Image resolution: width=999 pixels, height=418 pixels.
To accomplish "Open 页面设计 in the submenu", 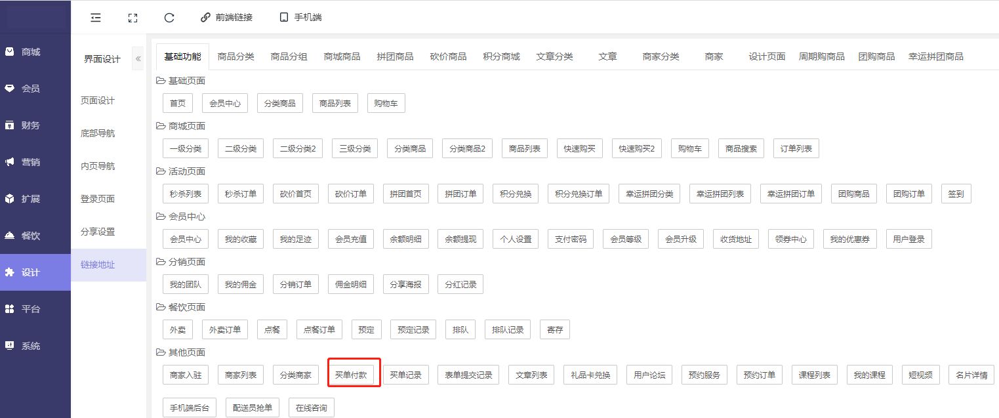I will click(x=98, y=100).
